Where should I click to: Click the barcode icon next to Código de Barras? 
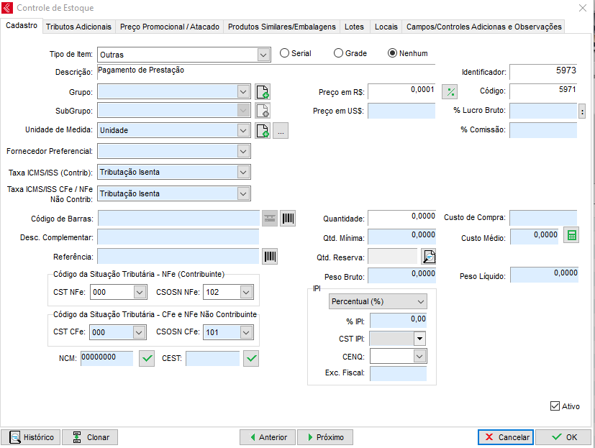pyautogui.click(x=288, y=219)
